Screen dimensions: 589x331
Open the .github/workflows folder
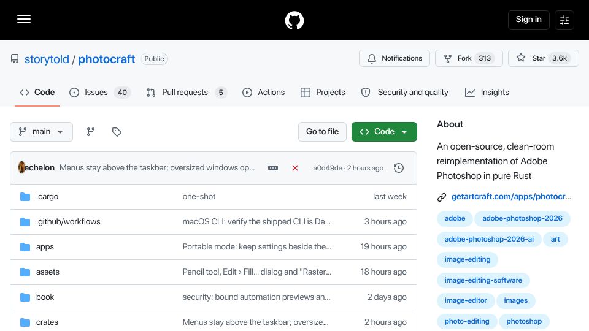click(x=68, y=222)
